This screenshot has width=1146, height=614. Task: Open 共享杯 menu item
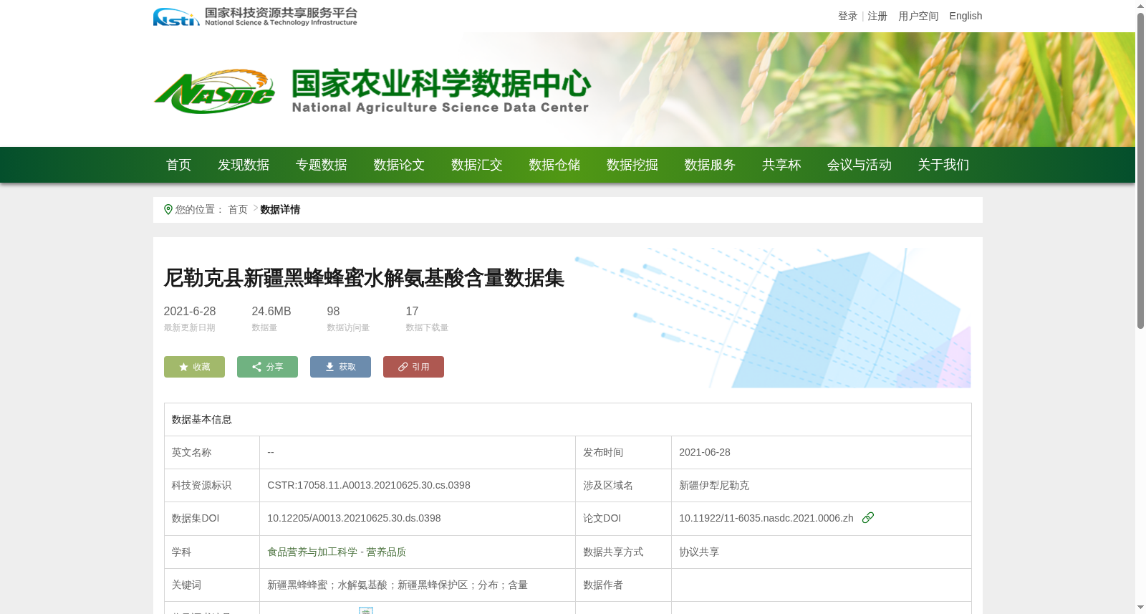point(781,165)
